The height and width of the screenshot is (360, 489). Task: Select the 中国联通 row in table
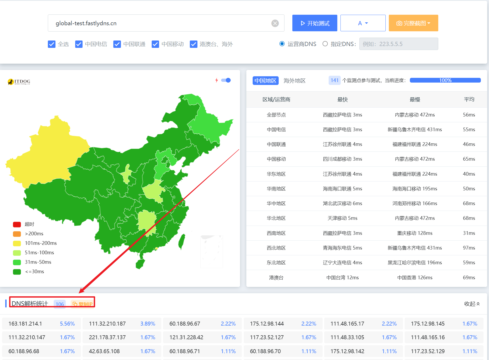click(x=366, y=144)
